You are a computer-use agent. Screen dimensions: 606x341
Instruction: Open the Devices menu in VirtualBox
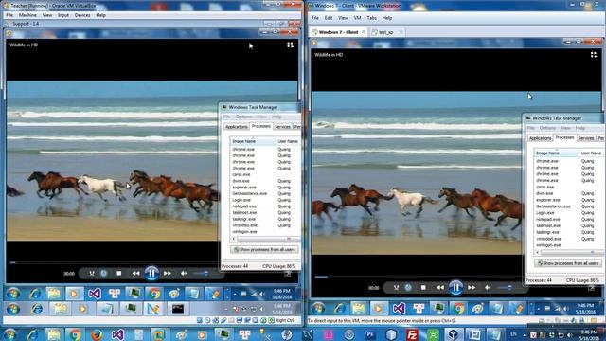tap(82, 15)
